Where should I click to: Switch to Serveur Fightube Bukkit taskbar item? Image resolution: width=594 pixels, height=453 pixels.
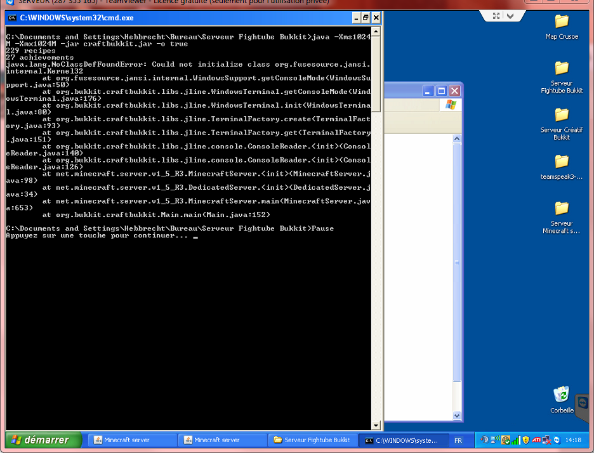[x=312, y=440]
